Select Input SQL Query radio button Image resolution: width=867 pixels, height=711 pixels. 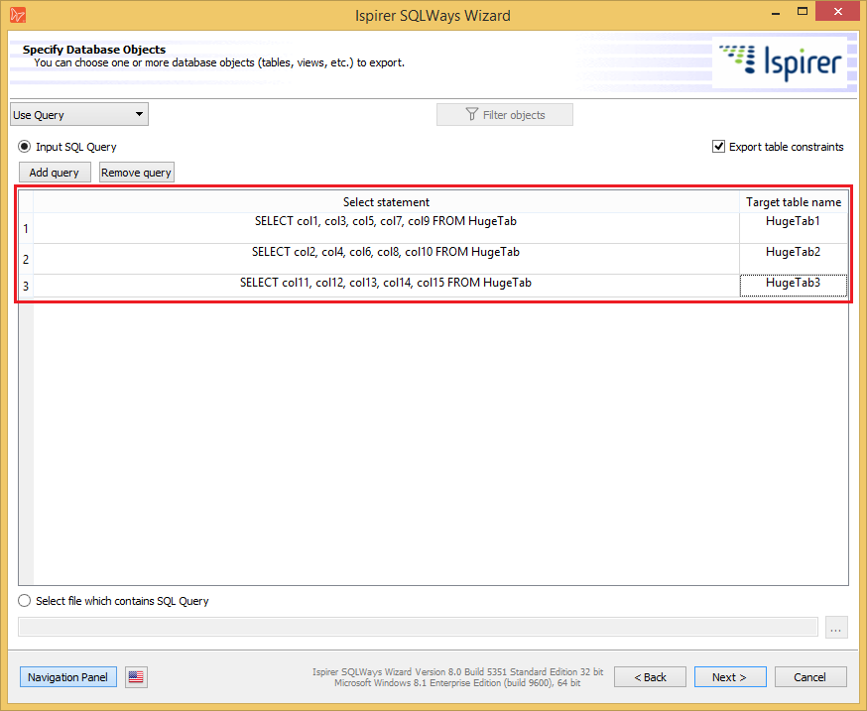(x=25, y=147)
